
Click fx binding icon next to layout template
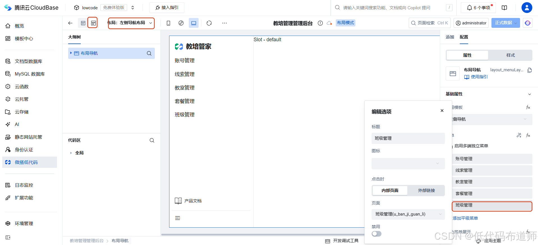point(528,107)
